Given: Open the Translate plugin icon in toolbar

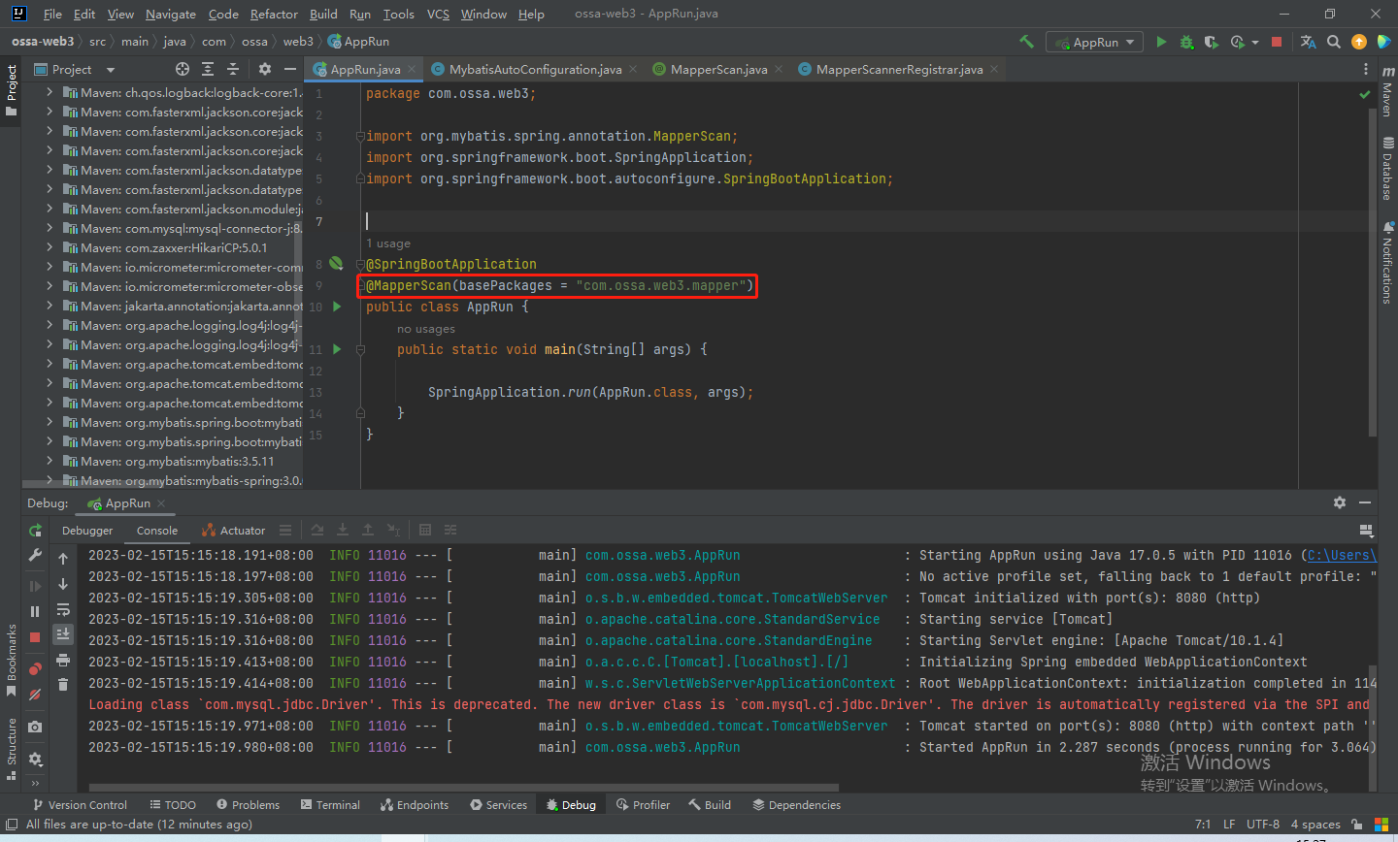Looking at the screenshot, I should [1308, 42].
